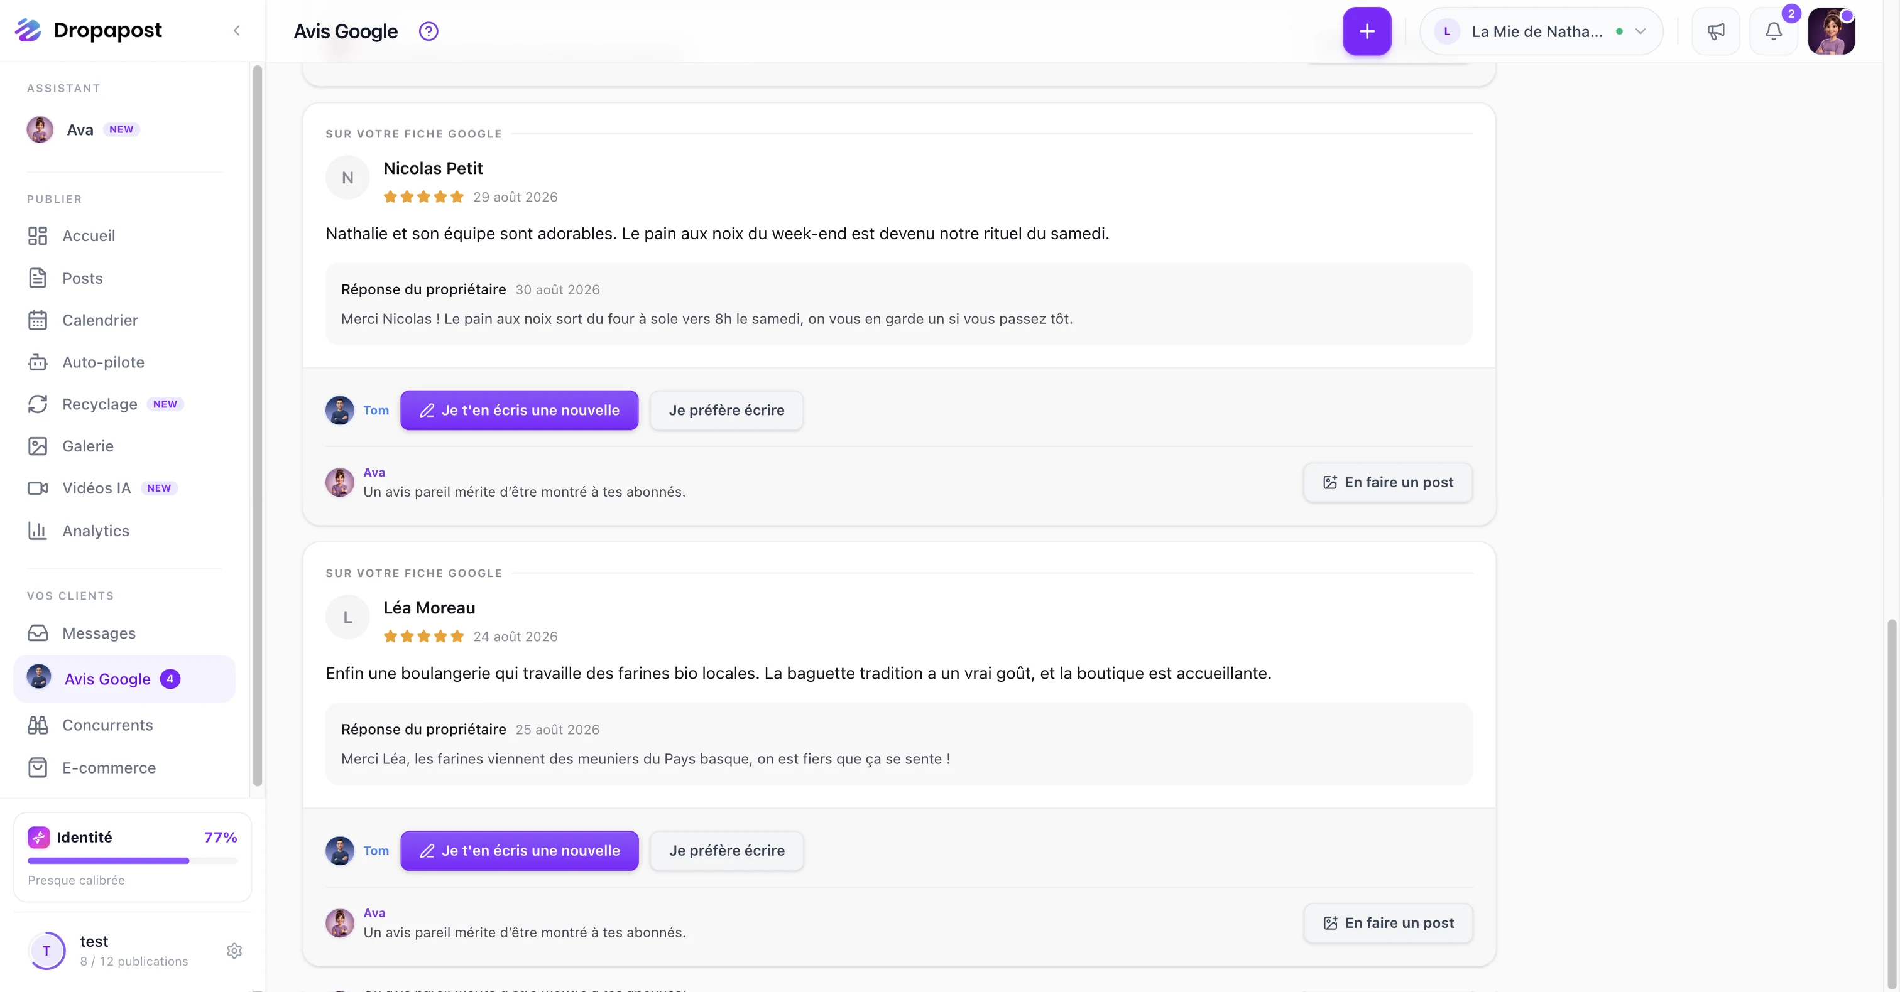This screenshot has height=992, width=1900.
Task: Open the megaphone announcements icon
Action: click(x=1716, y=31)
